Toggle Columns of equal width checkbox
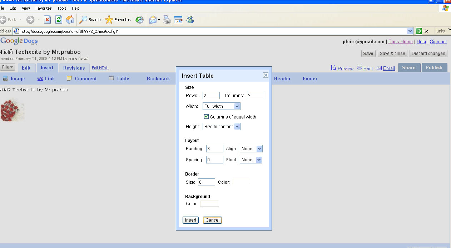Viewport: 451px width, 248px height. pyautogui.click(x=206, y=117)
